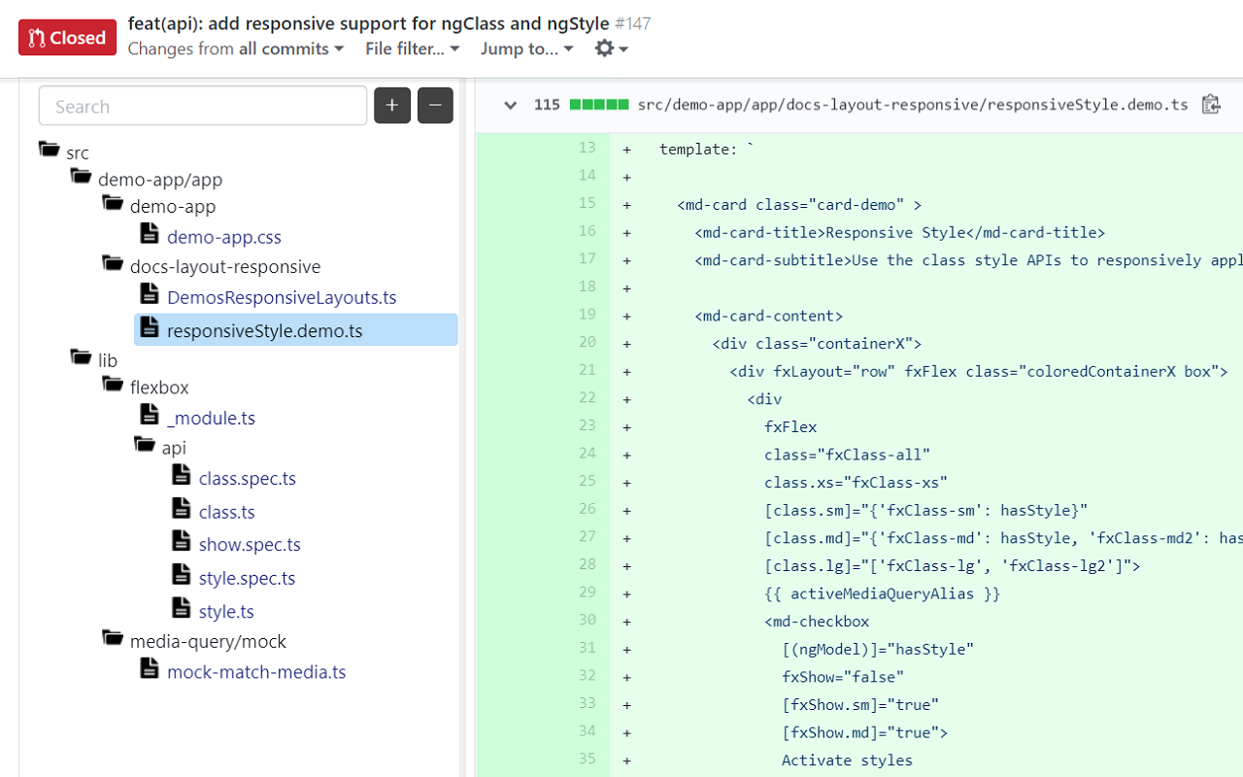The image size is (1243, 777).
Task: Click the code line [(ngModel)]="hasStyle"
Action: pyautogui.click(x=878, y=649)
